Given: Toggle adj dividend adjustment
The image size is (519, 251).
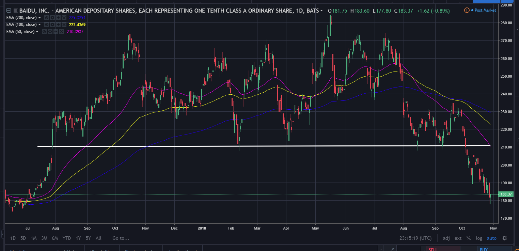Looking at the screenshot, I should pyautogui.click(x=446, y=238).
